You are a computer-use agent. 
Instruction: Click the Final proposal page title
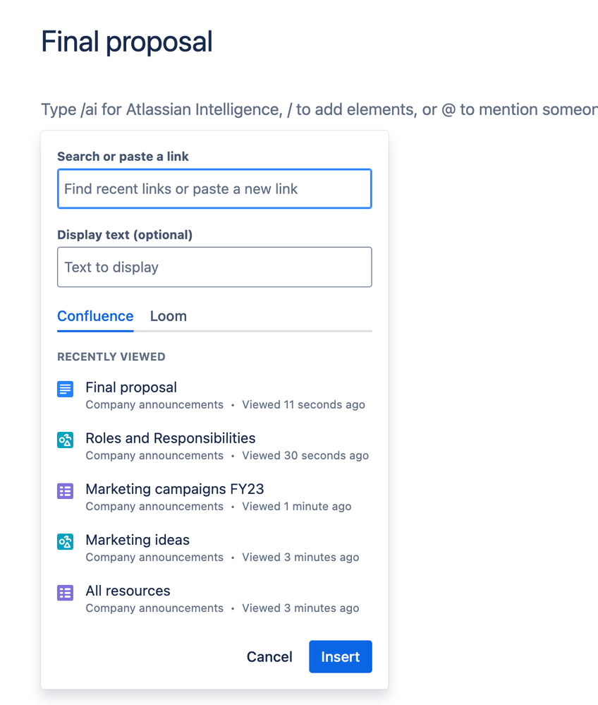(127, 42)
